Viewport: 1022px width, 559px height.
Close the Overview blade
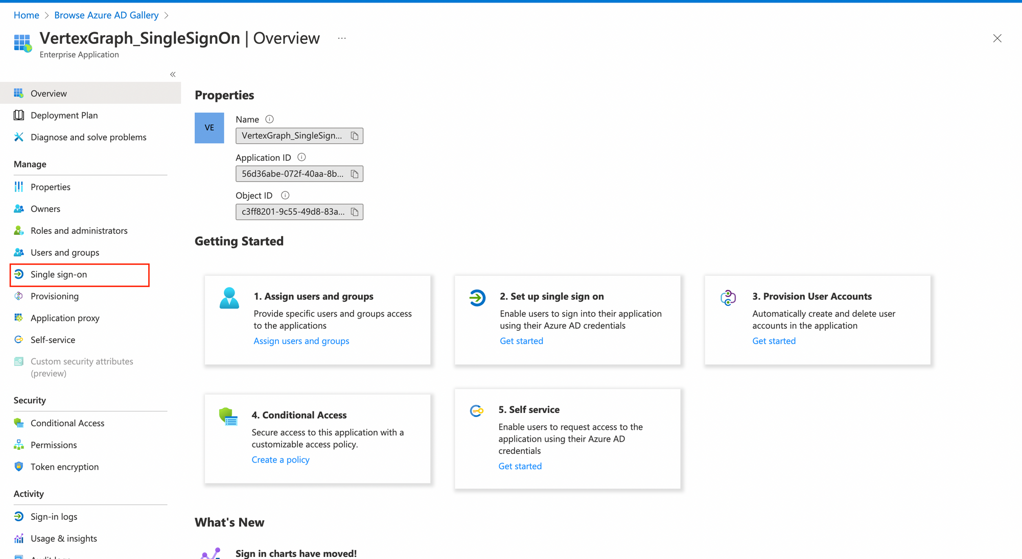point(997,38)
